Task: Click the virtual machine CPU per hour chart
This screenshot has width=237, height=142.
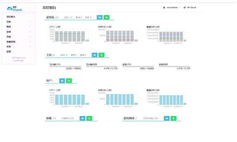Action: 69,36
